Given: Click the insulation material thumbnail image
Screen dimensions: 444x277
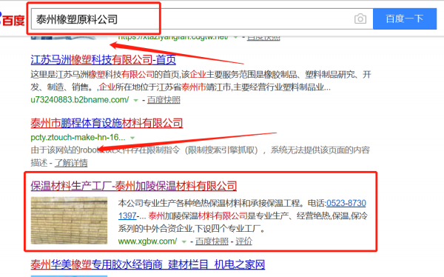Looking at the screenshot, I should tap(69, 221).
